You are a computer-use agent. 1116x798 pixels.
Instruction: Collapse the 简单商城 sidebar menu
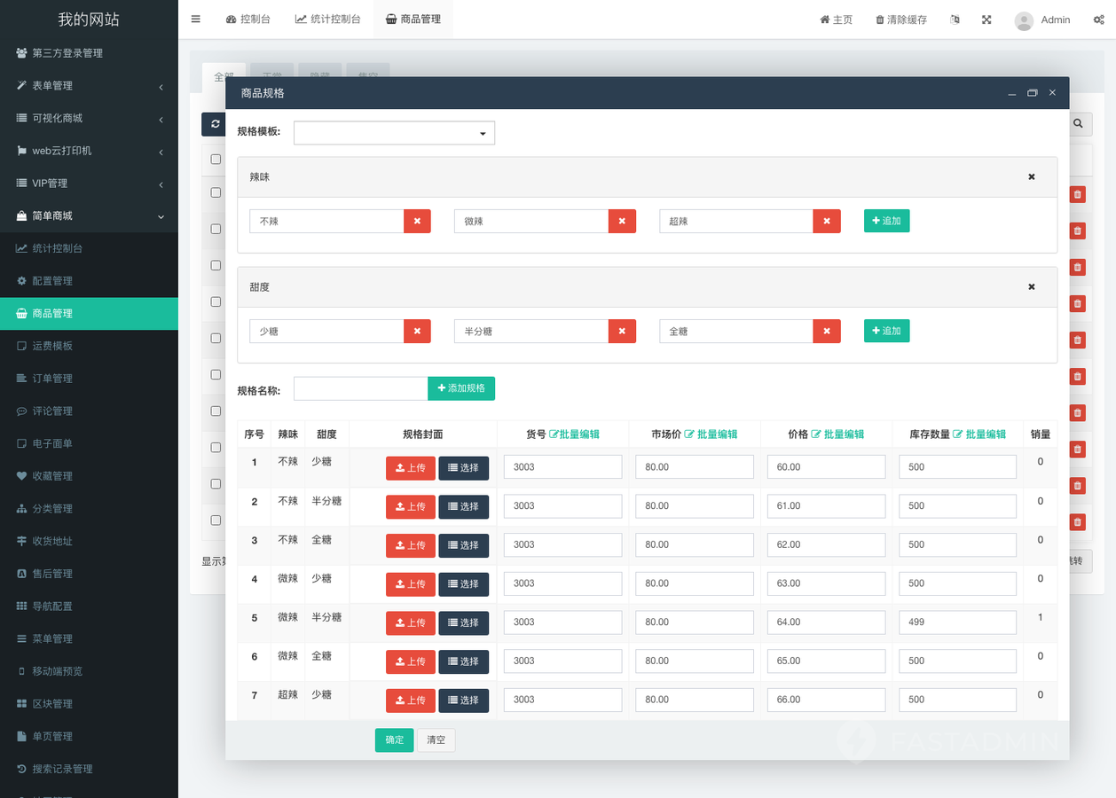[x=89, y=216]
